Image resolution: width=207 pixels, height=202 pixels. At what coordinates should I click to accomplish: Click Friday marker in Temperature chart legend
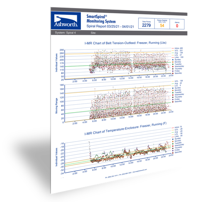(173, 151)
